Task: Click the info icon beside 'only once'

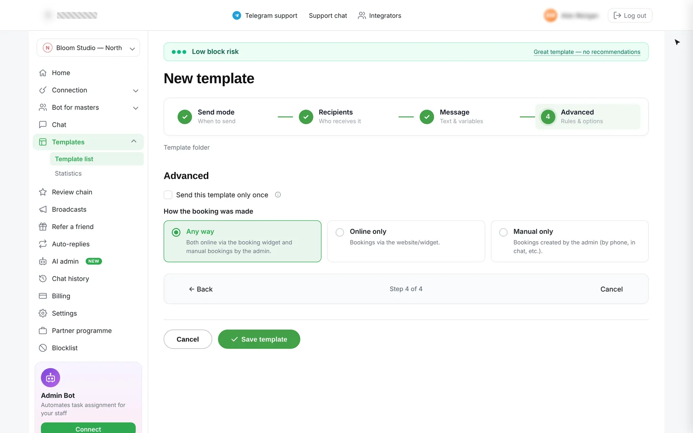Action: tap(278, 195)
